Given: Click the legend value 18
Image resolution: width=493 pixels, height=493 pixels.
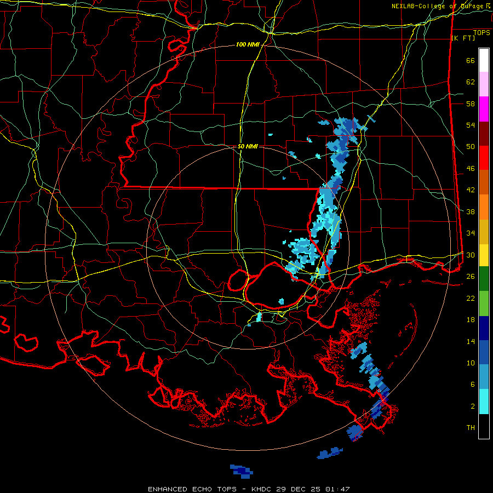Looking at the screenshot, I should pos(471,320).
